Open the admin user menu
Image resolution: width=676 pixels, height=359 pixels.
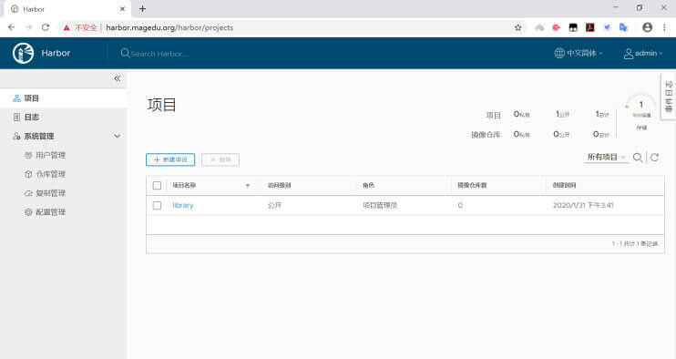click(643, 53)
